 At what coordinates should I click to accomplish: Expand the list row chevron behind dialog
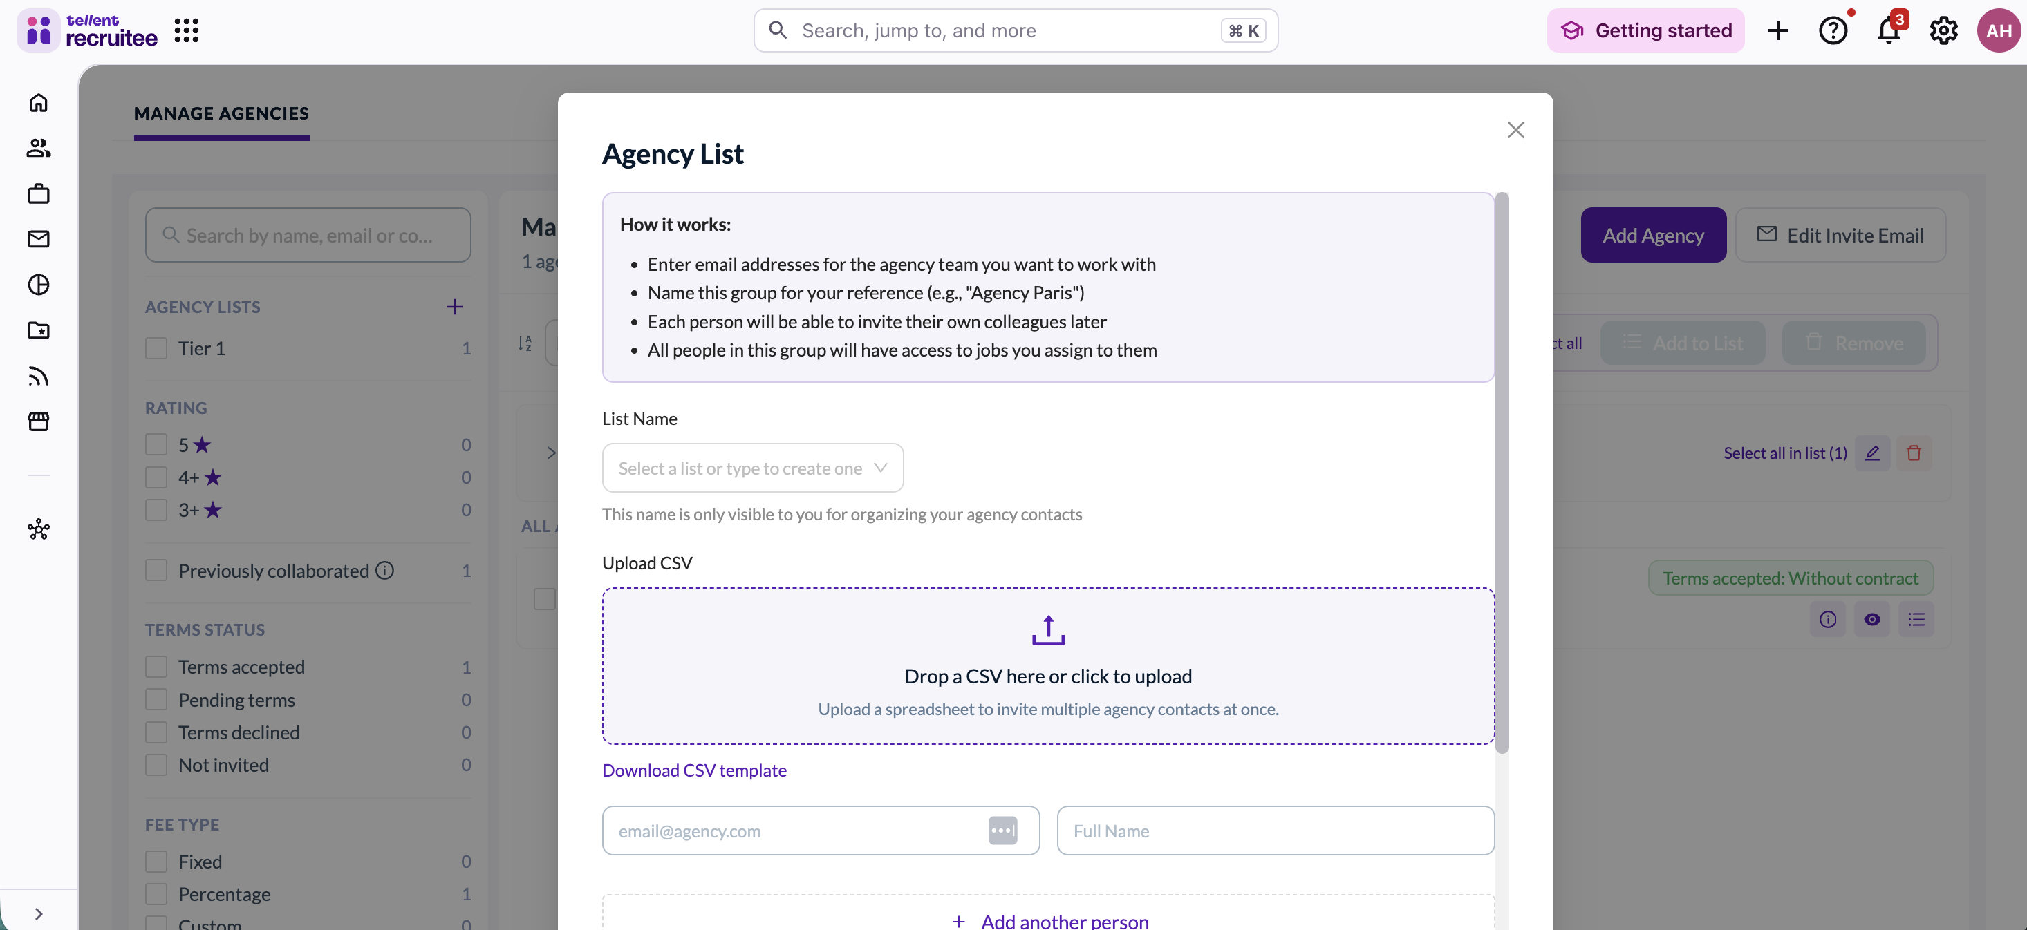(551, 453)
